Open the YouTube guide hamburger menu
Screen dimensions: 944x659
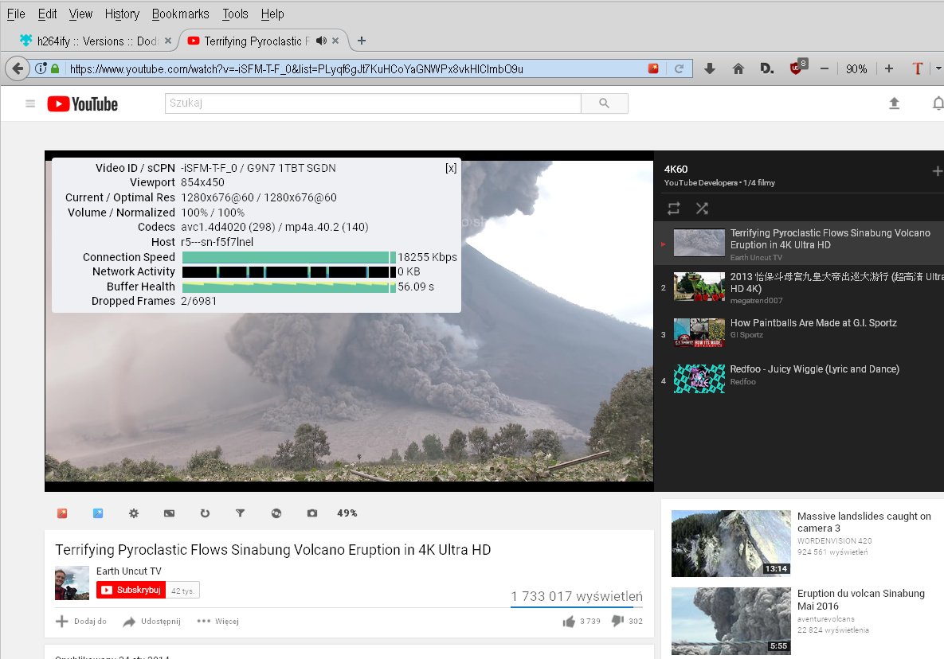(30, 104)
